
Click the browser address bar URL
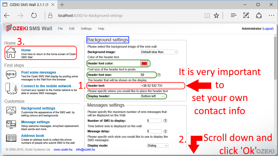[90, 16]
